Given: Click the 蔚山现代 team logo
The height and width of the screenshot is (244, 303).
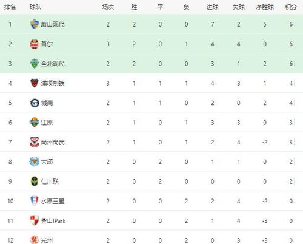Looking at the screenshot, I should pos(35,24).
